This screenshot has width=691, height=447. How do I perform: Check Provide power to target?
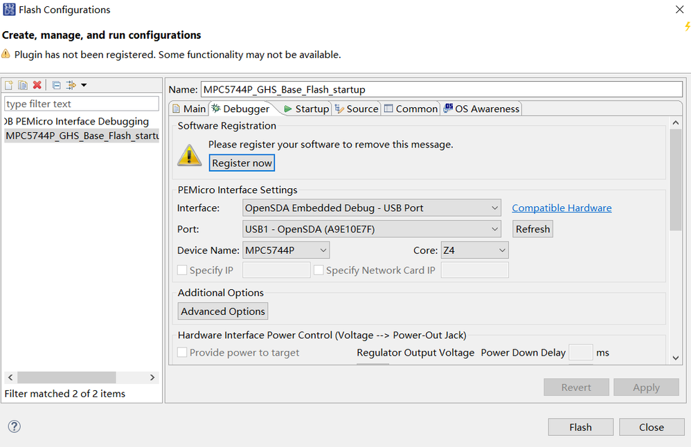coord(183,353)
